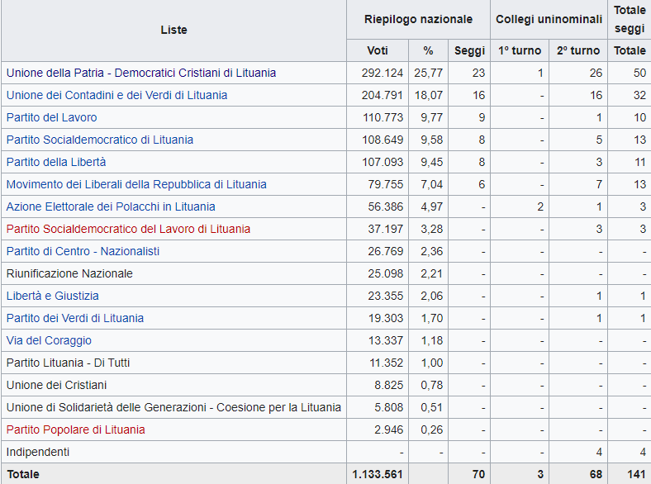The height and width of the screenshot is (484, 651).
Task: Select the Riepilogo nazionale header cell
Action: point(418,19)
